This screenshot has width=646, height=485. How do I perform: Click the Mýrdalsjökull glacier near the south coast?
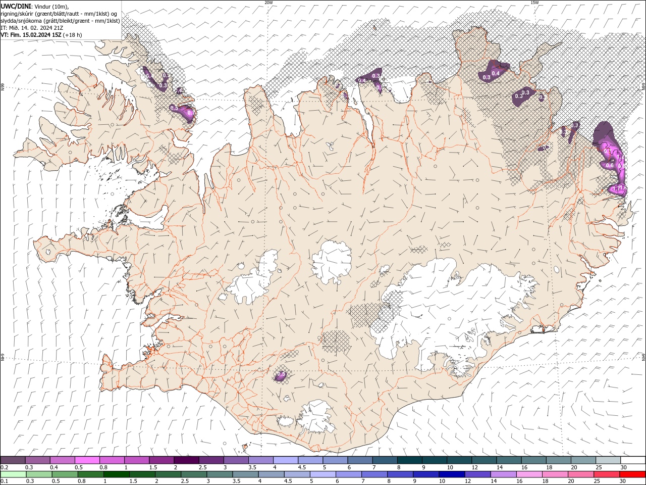(316, 417)
